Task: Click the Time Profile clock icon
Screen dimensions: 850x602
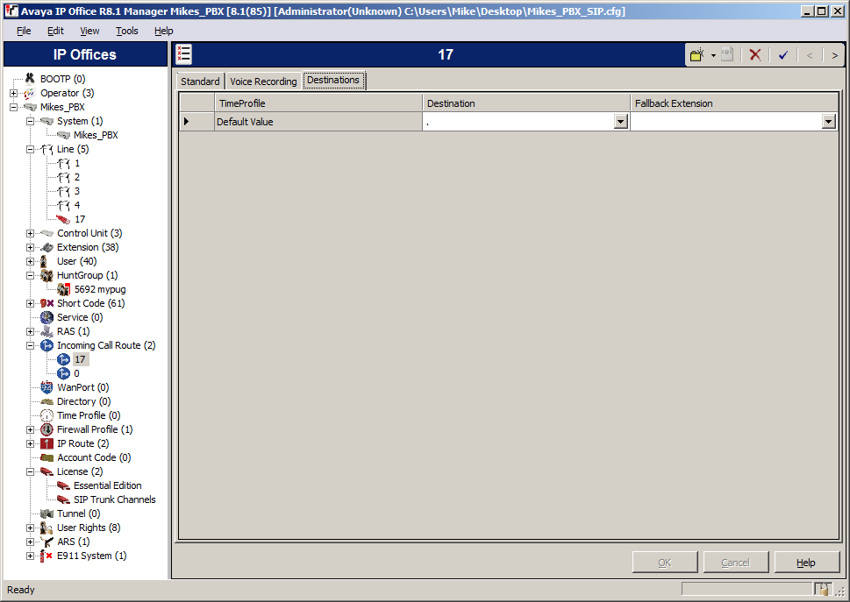Action: coord(47,415)
